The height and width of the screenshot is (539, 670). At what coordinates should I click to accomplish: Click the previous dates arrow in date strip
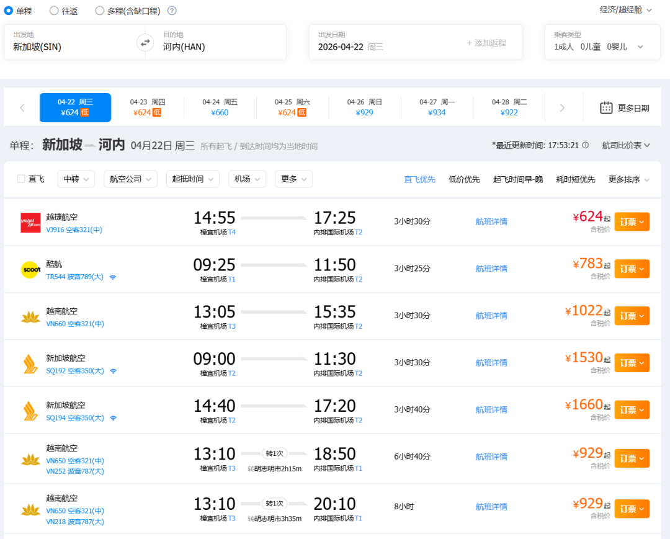pos(22,108)
